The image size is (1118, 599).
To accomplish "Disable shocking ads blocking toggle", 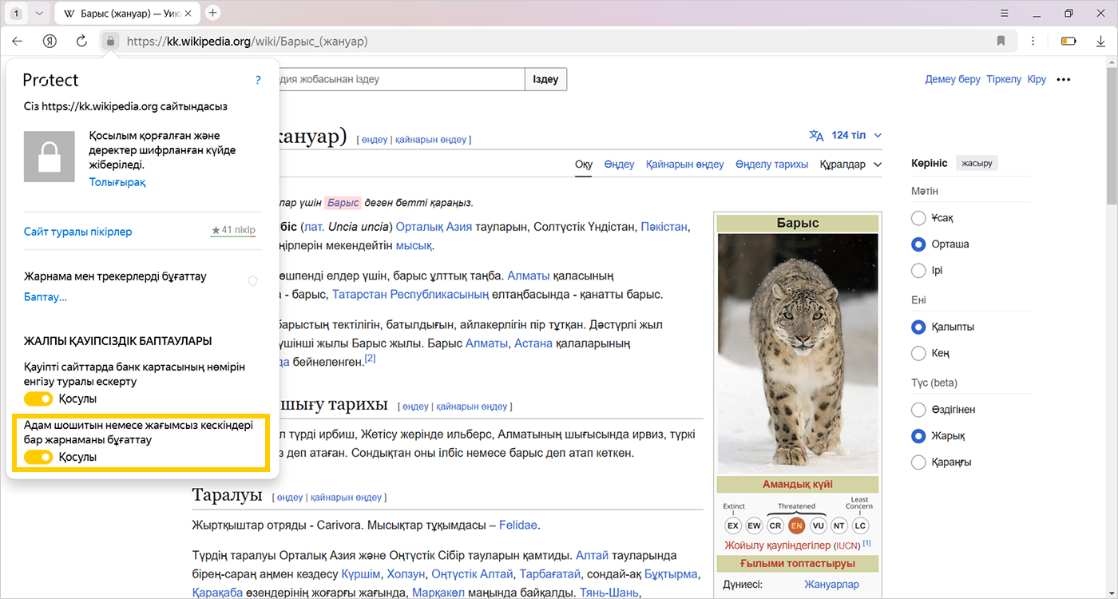I will pos(38,457).
